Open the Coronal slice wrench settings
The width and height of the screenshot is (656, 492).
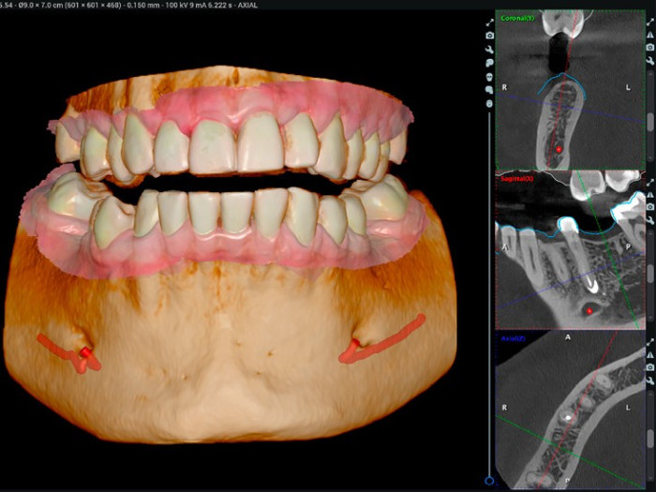coord(650,61)
